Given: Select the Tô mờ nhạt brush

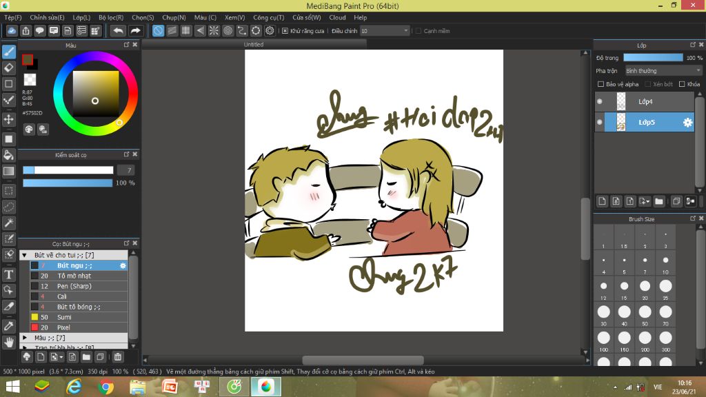Looking at the screenshot, I should [x=79, y=276].
